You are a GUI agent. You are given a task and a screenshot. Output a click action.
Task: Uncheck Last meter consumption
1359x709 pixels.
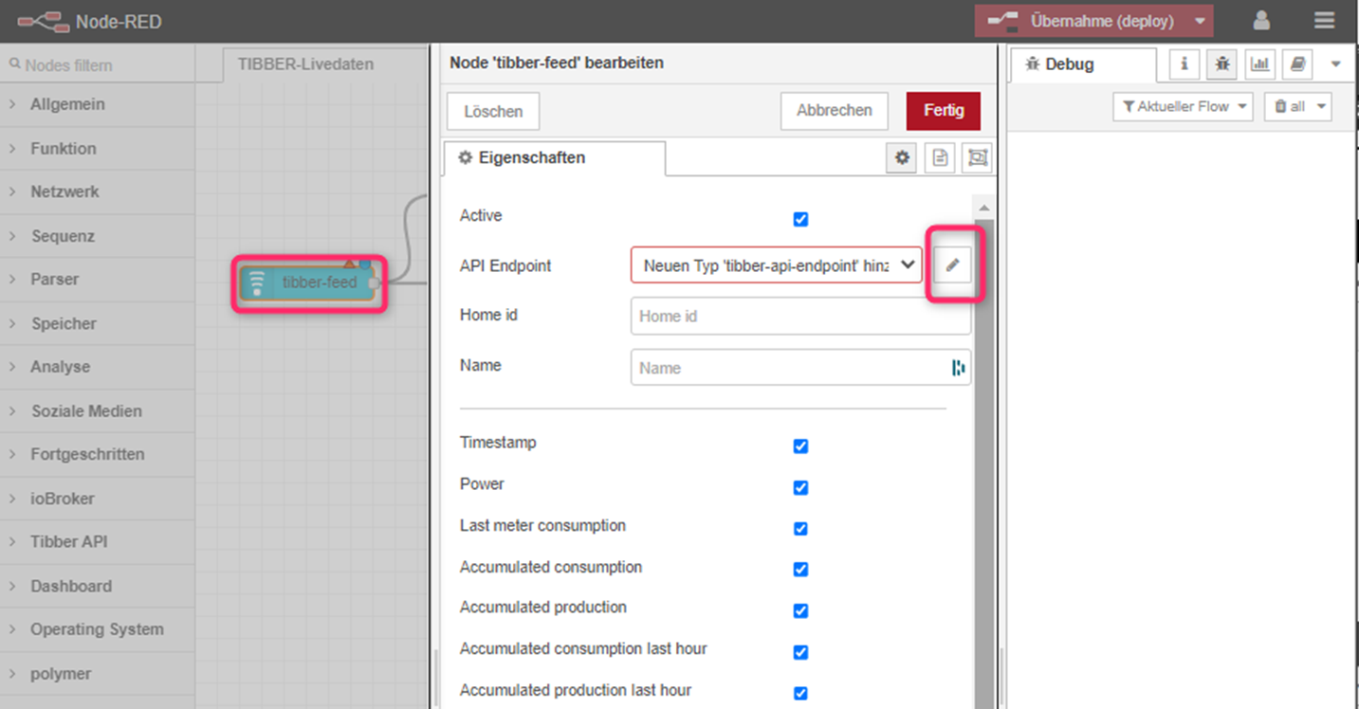click(x=800, y=529)
